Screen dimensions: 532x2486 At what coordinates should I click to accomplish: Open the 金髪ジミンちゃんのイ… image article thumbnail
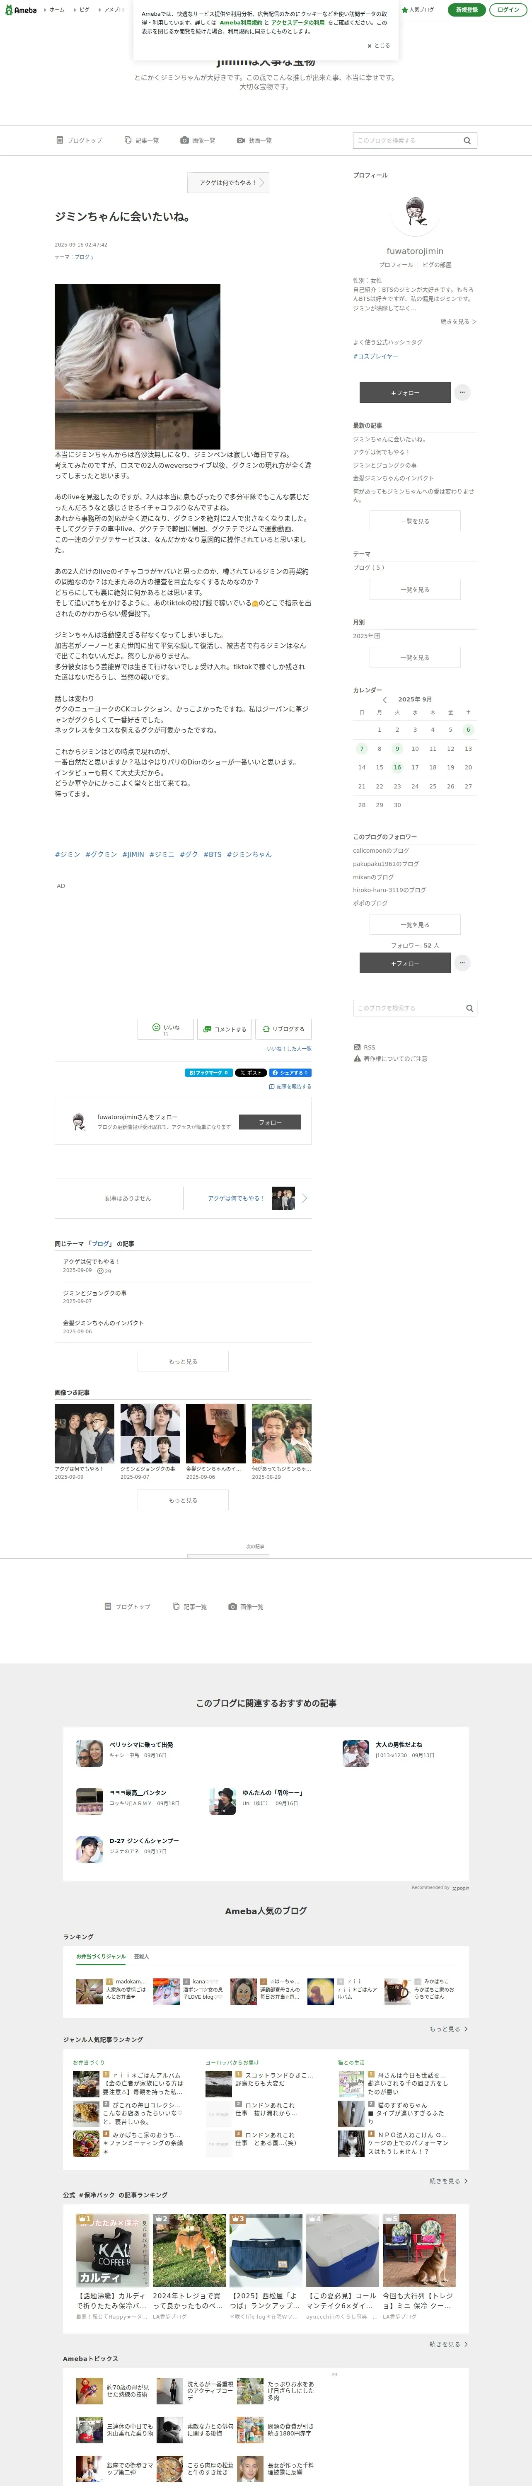point(215,1434)
